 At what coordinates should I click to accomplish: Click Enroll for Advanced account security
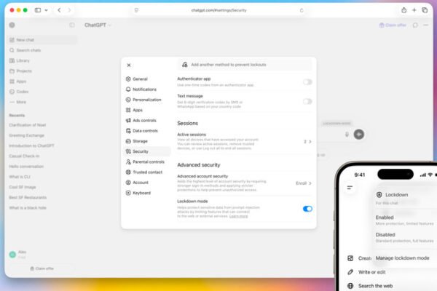[304, 183]
